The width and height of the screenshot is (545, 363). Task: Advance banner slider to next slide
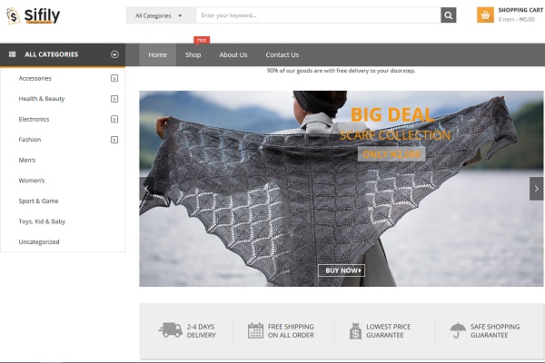[x=536, y=188]
